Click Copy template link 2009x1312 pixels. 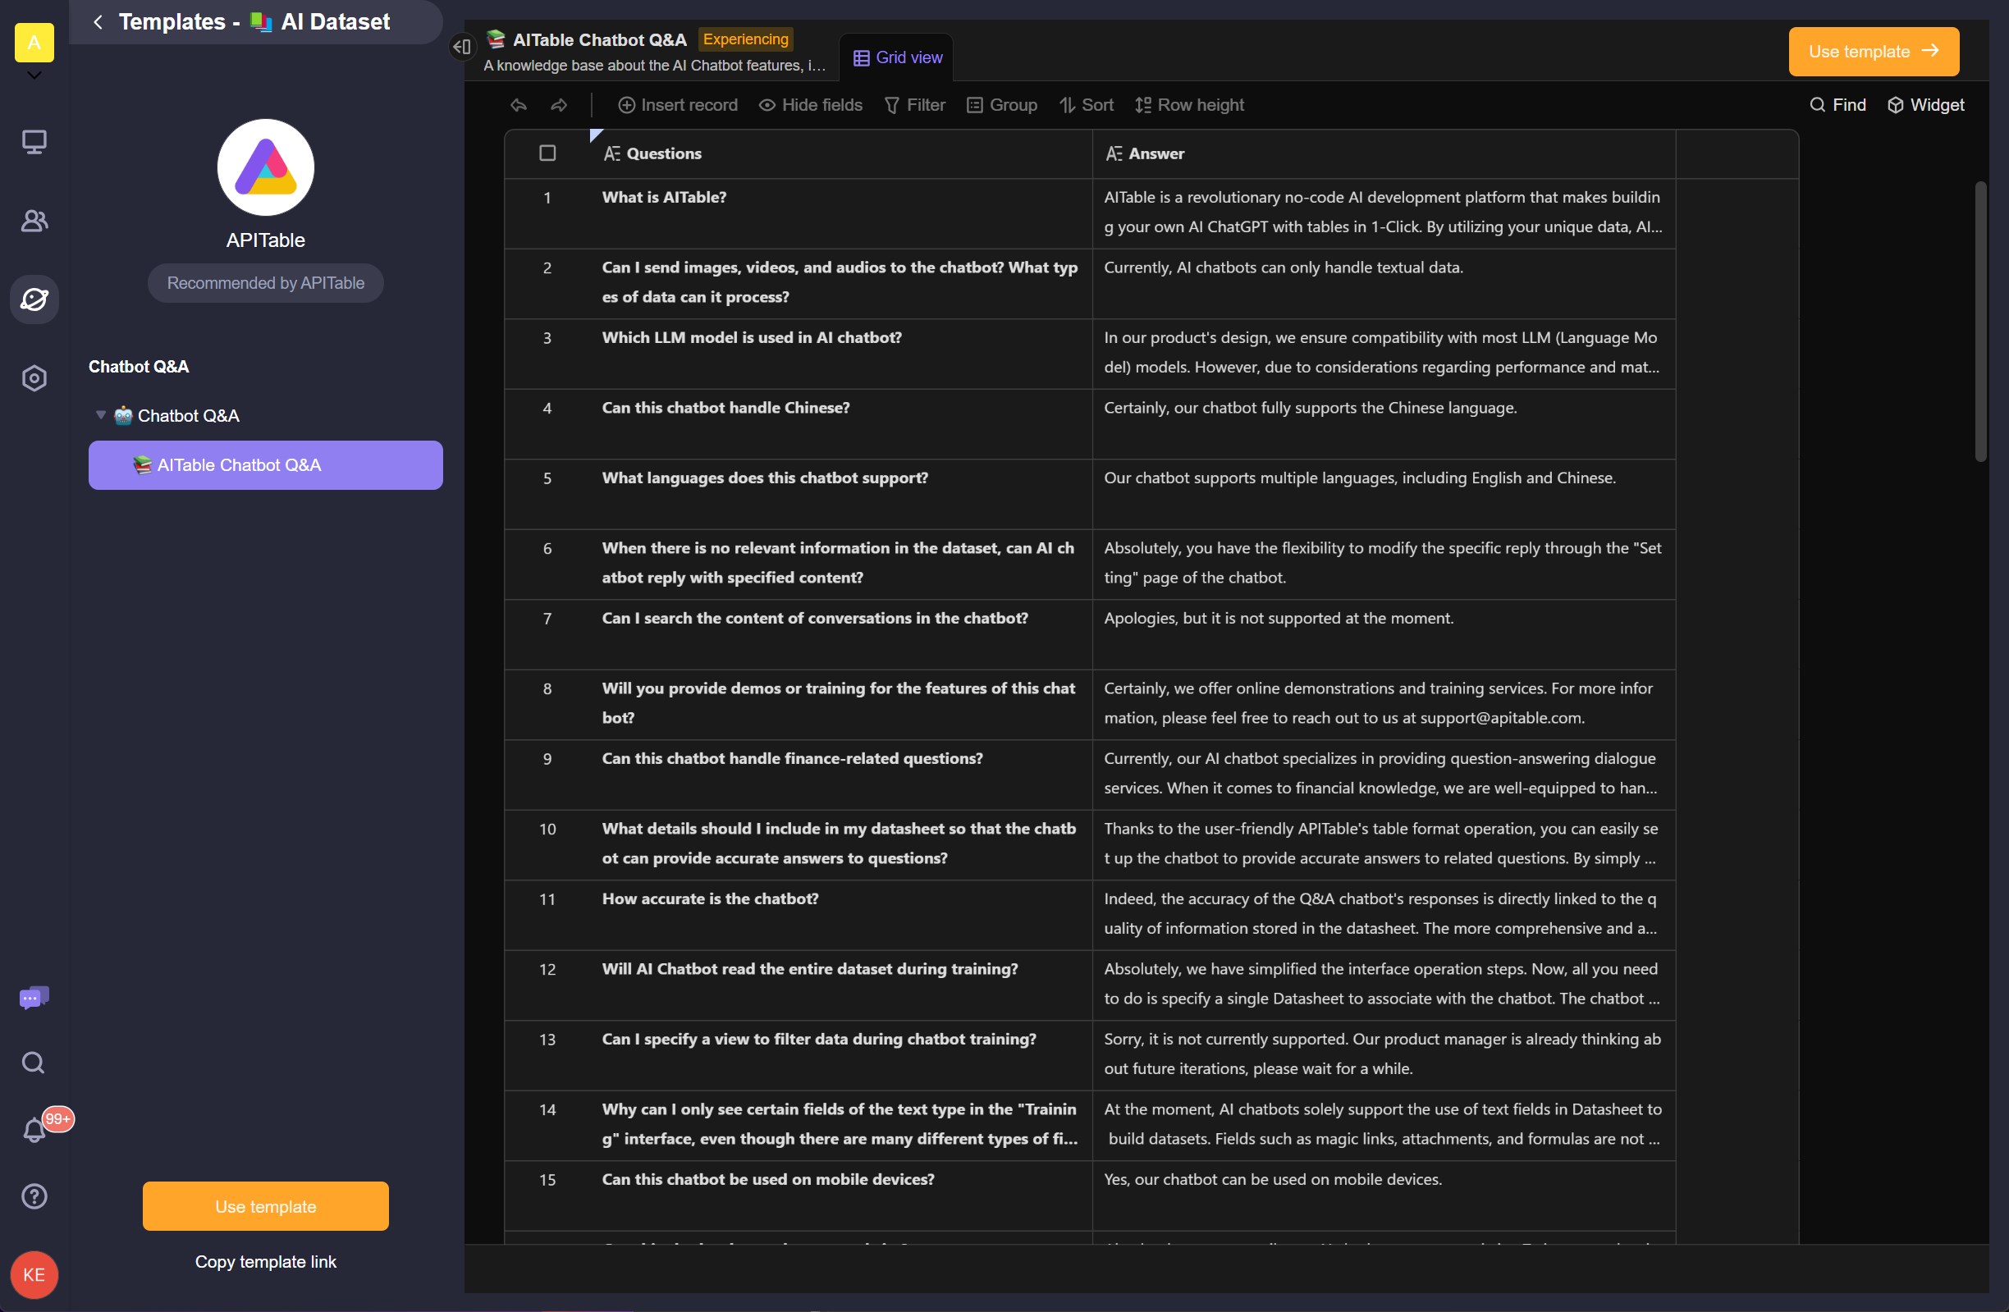click(266, 1261)
